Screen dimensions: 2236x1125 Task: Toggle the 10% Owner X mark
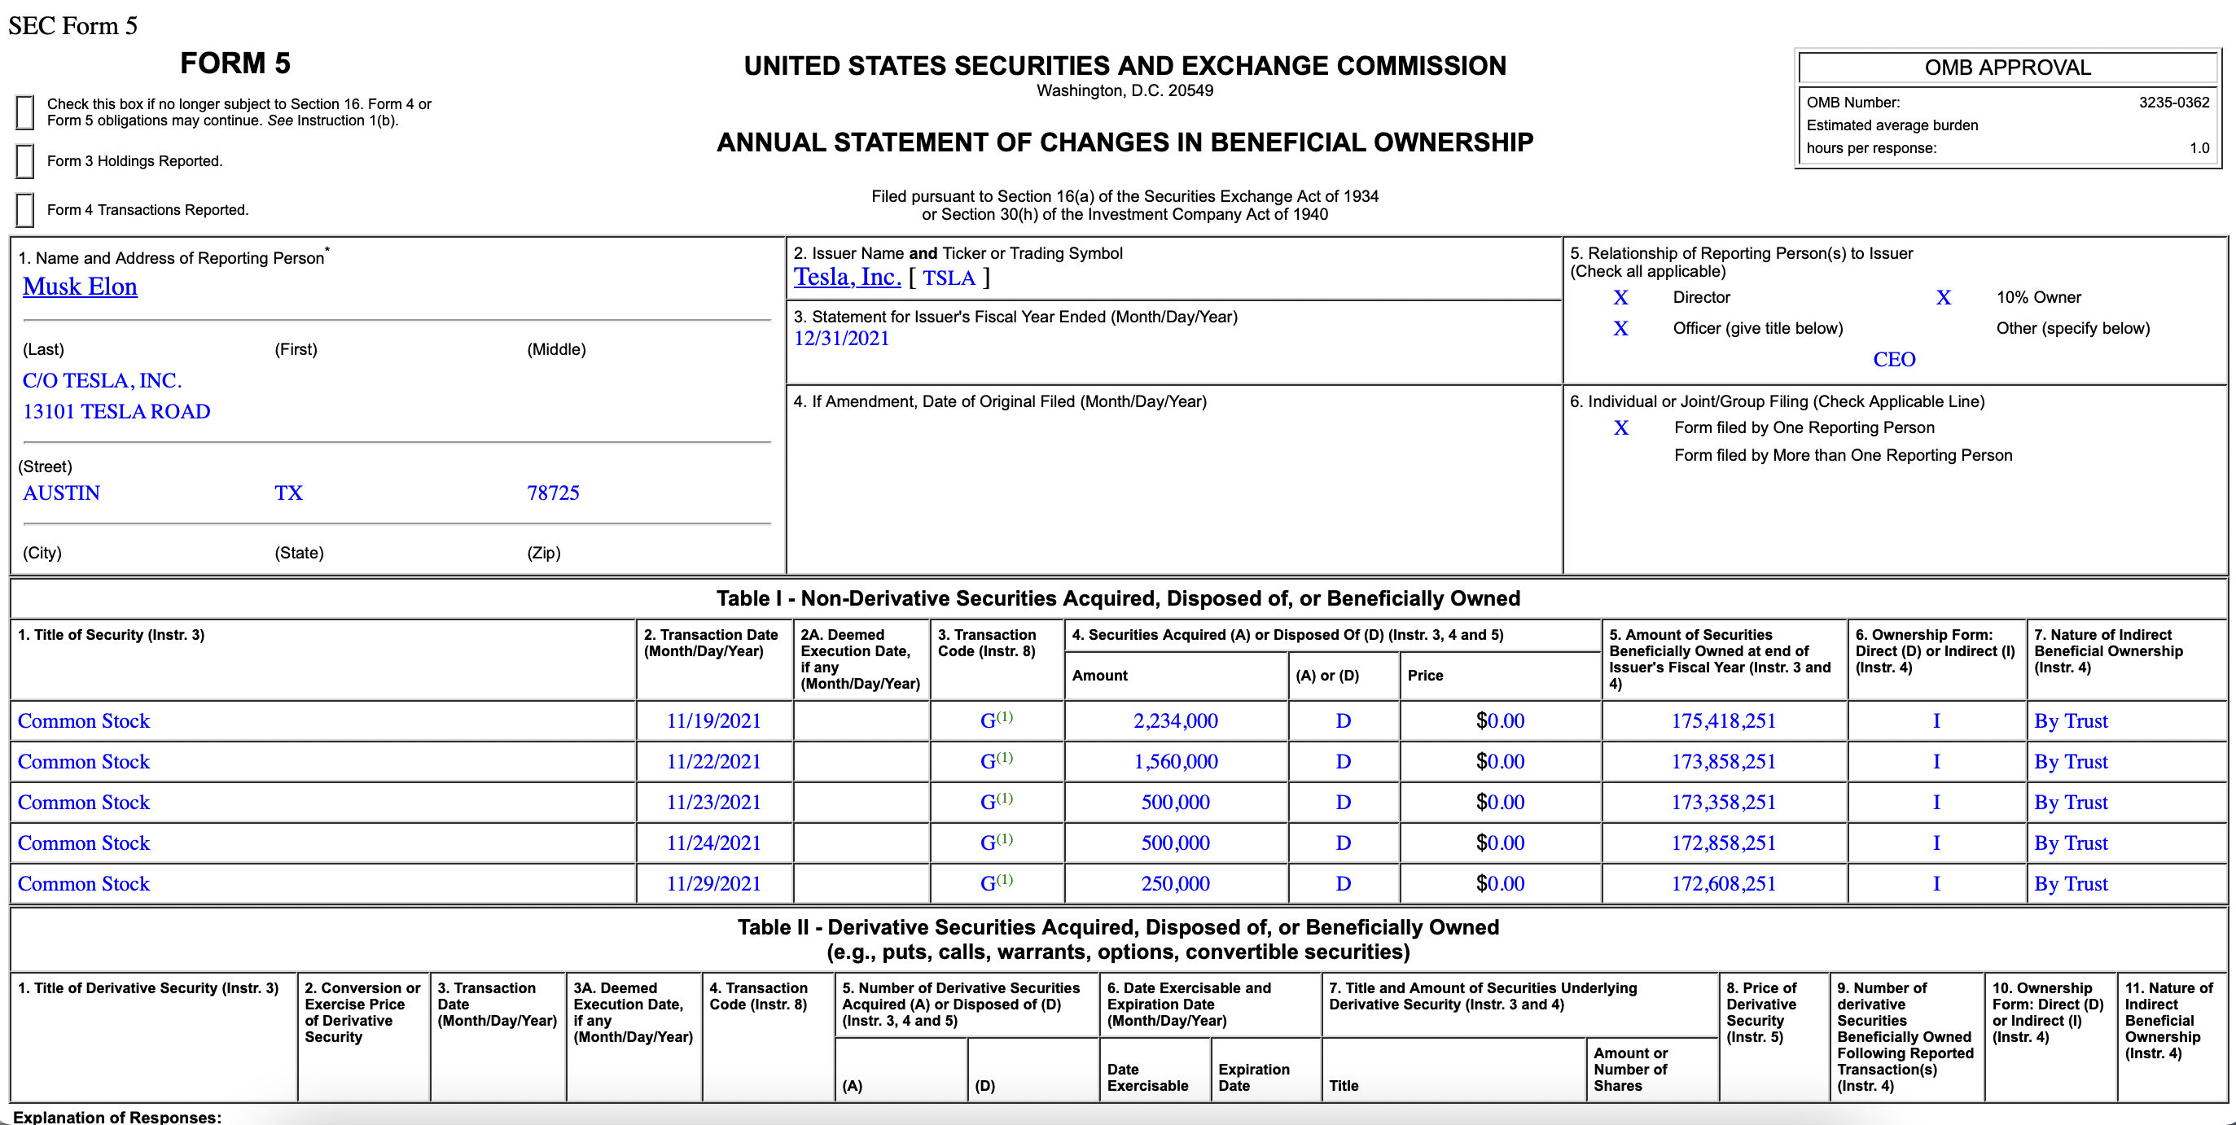pyautogui.click(x=1944, y=298)
